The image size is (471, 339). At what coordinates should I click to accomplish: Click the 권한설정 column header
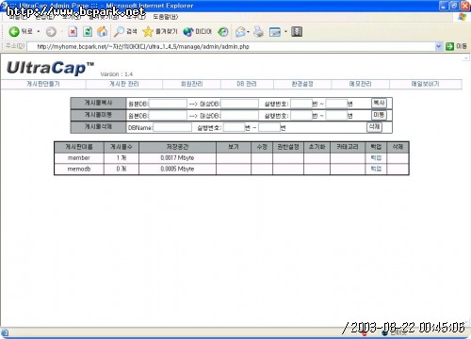click(288, 147)
